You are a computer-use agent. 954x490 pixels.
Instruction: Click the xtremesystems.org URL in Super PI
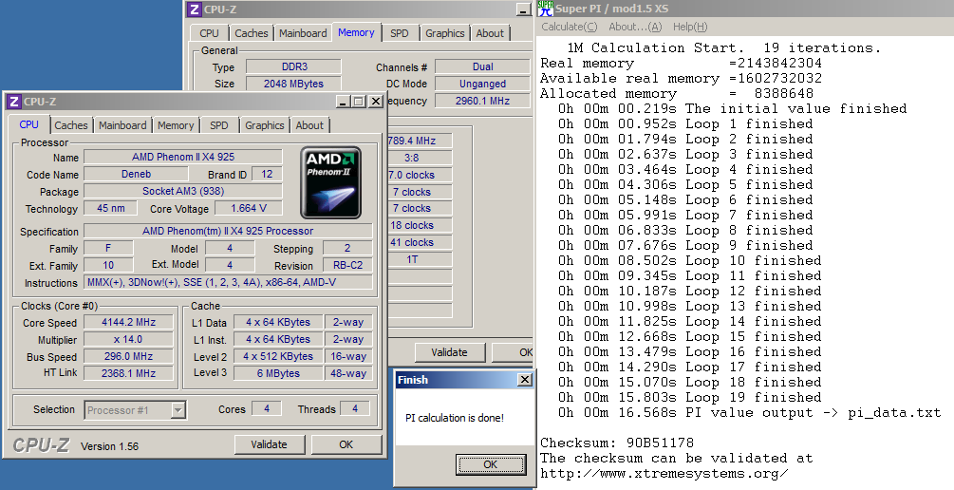[664, 474]
